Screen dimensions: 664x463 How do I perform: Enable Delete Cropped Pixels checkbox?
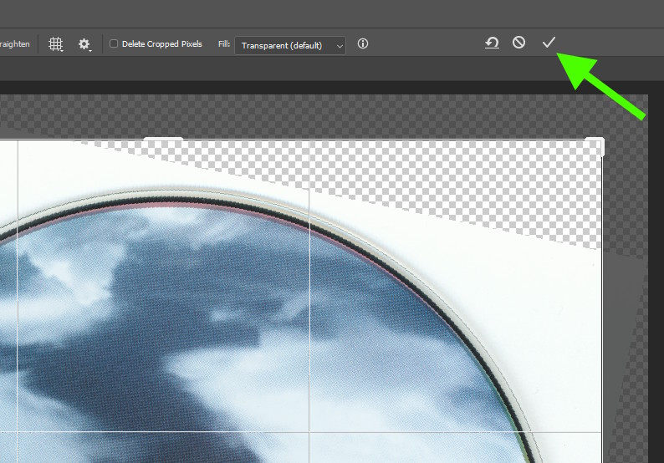click(x=114, y=43)
